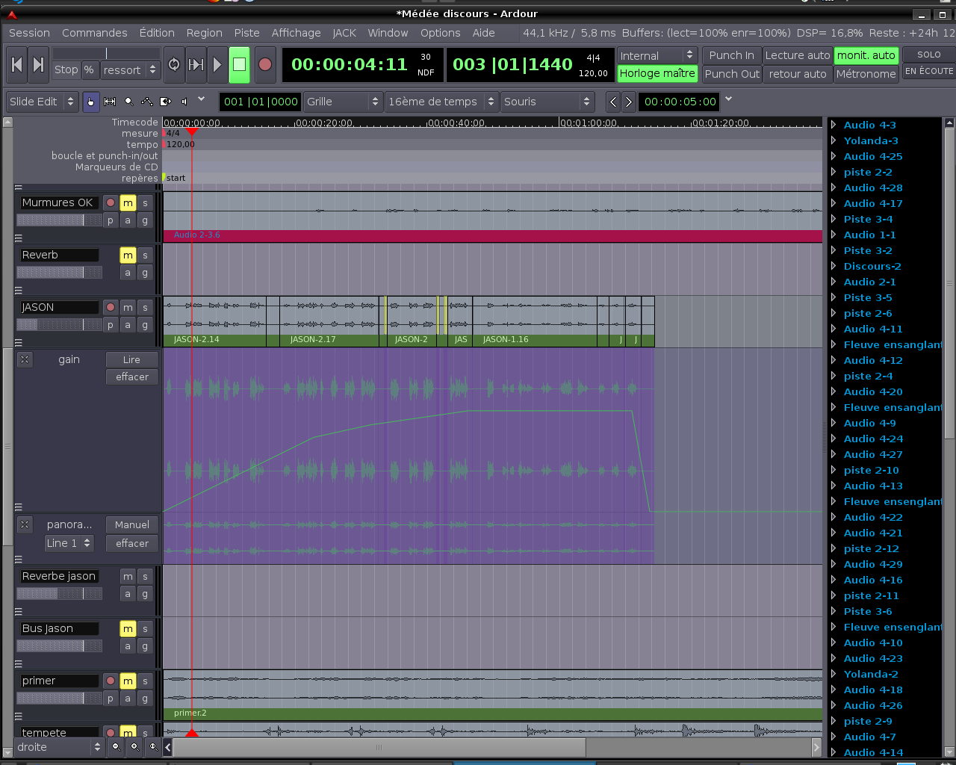
Task: Click the Punch In button
Action: coord(731,55)
